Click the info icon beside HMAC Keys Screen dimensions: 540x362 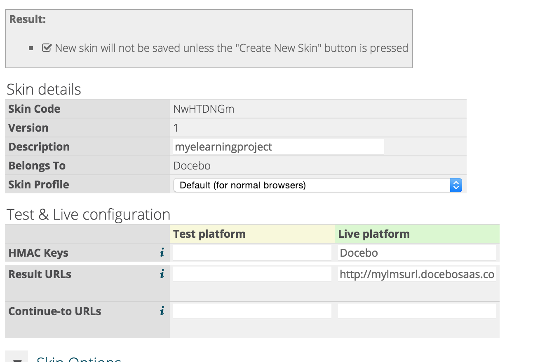[x=162, y=253]
